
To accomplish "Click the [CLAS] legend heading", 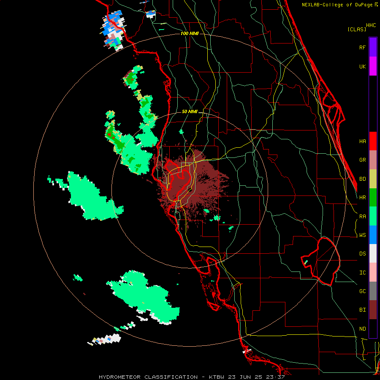I will pos(357,29).
